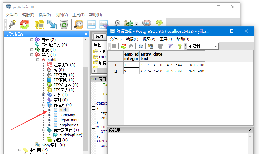Viewport: 259px width, 154px height.
Task: Expand the audit table node
Action: coord(49,110)
